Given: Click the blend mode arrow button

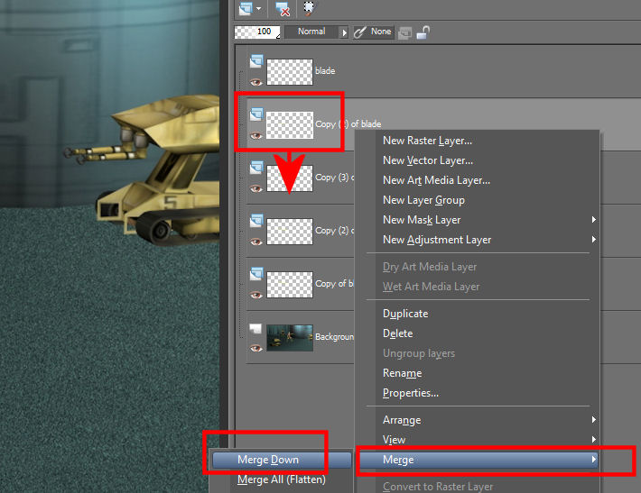Looking at the screenshot, I should [x=344, y=32].
